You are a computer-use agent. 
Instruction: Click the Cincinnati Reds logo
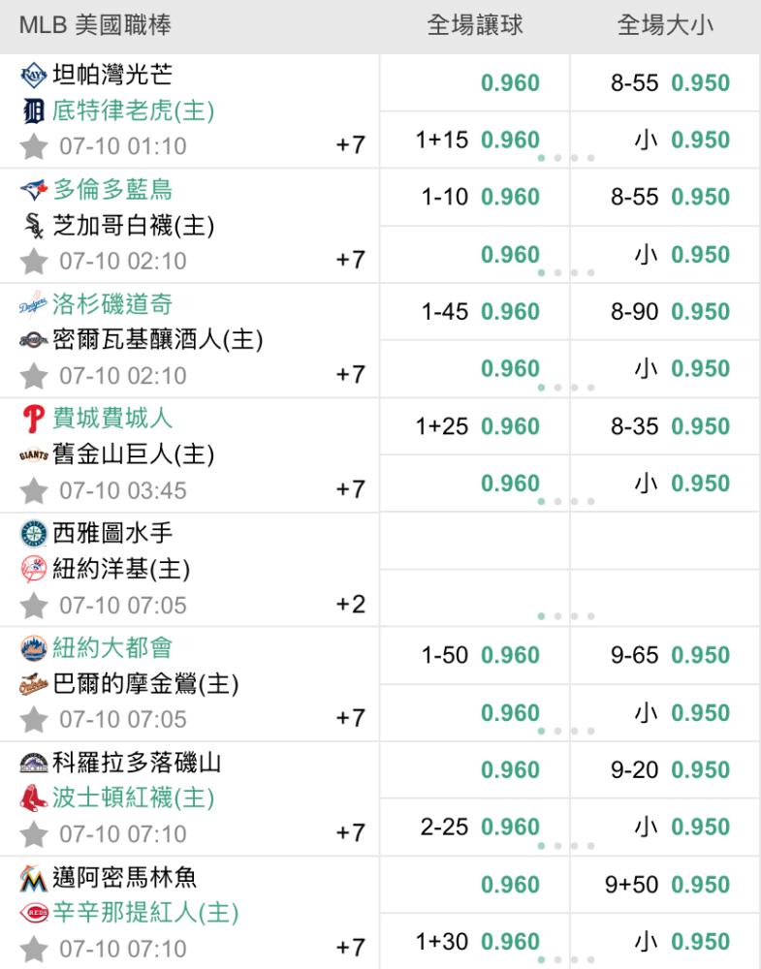point(33,913)
